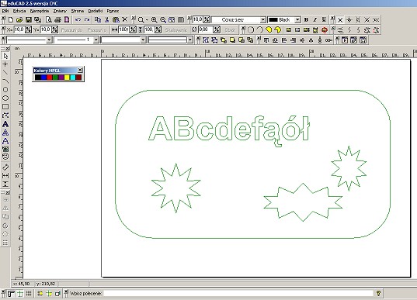The width and height of the screenshot is (417, 300).
Task: Expand the fourth double-line style dropdown
Action: point(190,40)
